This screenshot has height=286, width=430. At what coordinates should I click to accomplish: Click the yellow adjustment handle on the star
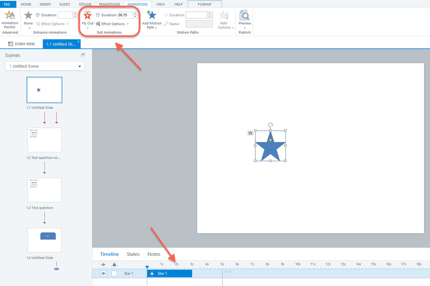point(270,140)
